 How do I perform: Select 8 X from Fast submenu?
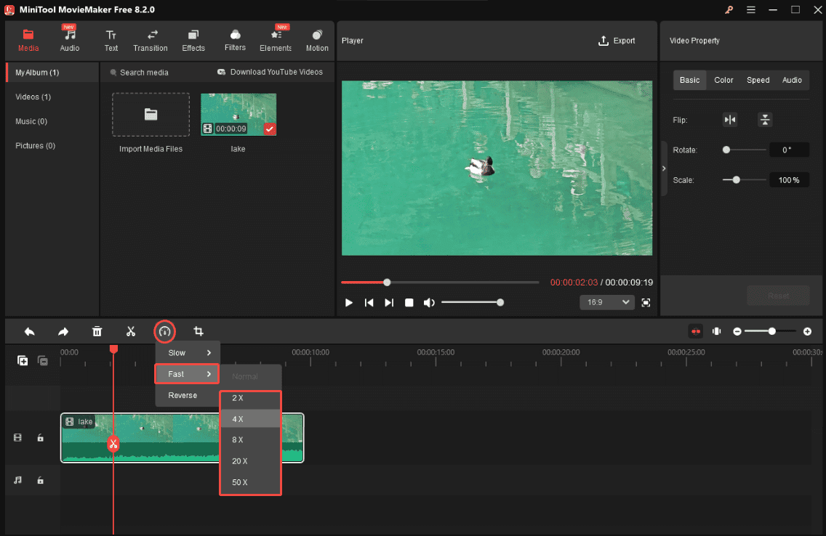pyautogui.click(x=238, y=439)
